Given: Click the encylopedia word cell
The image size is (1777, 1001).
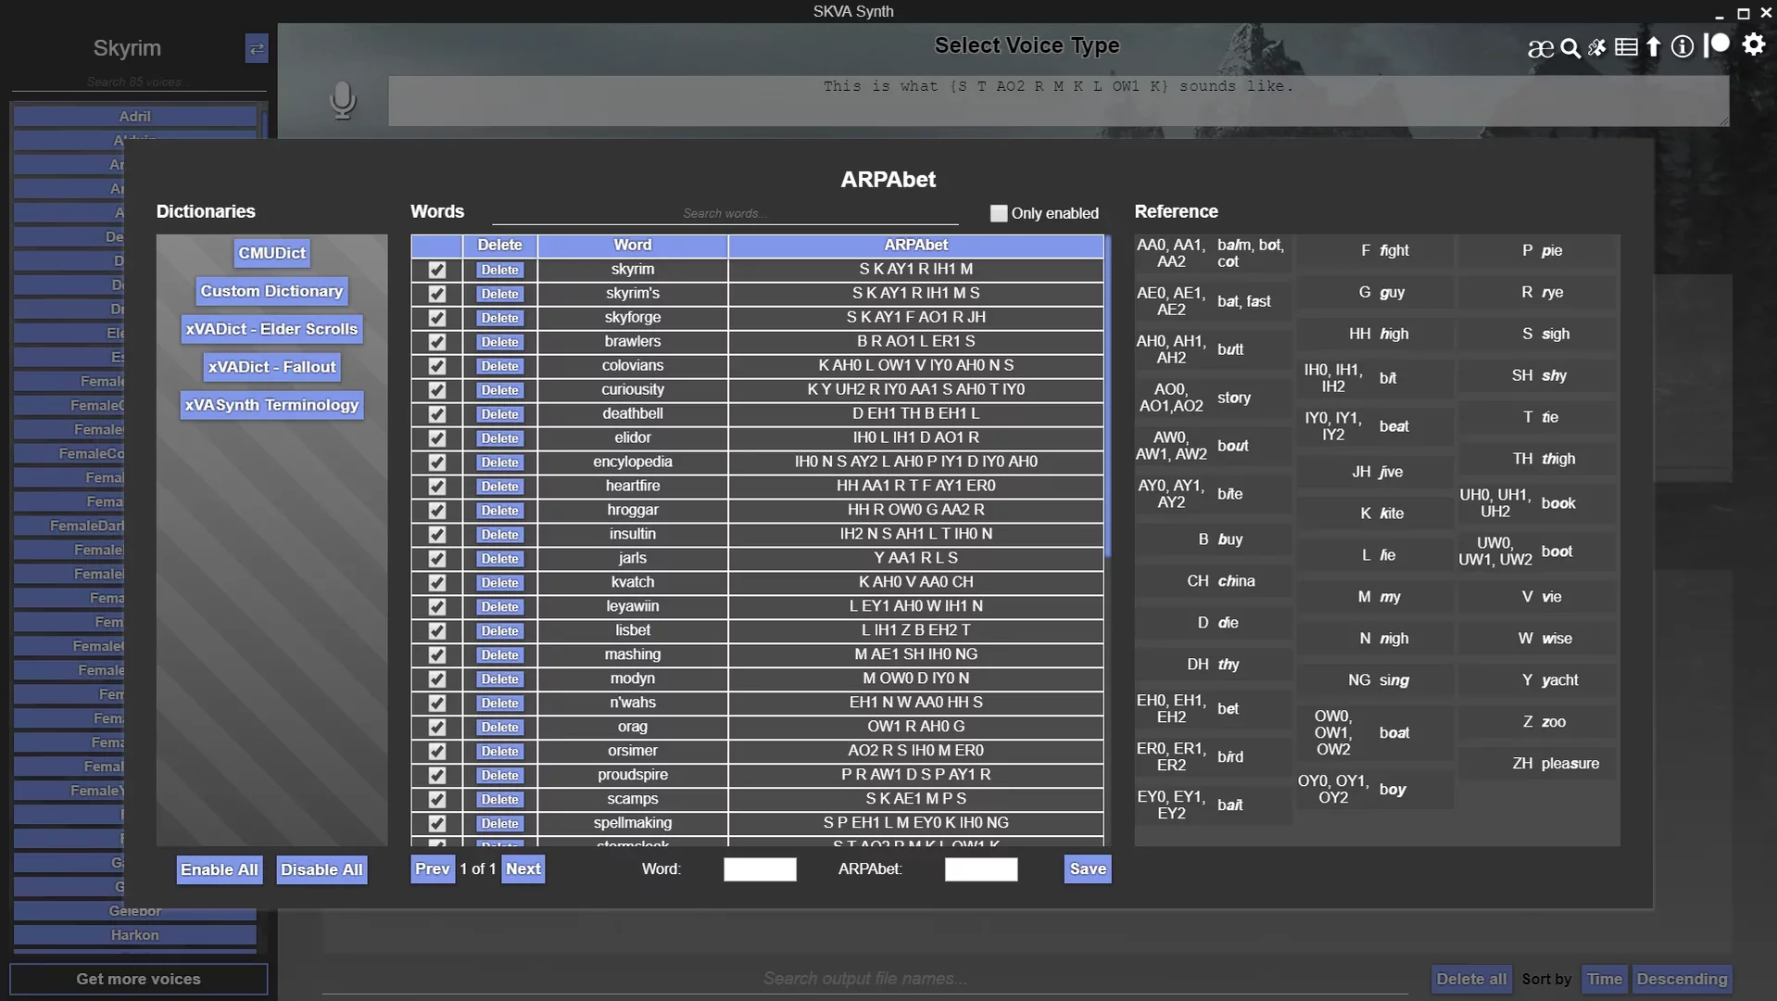Looking at the screenshot, I should (x=633, y=462).
